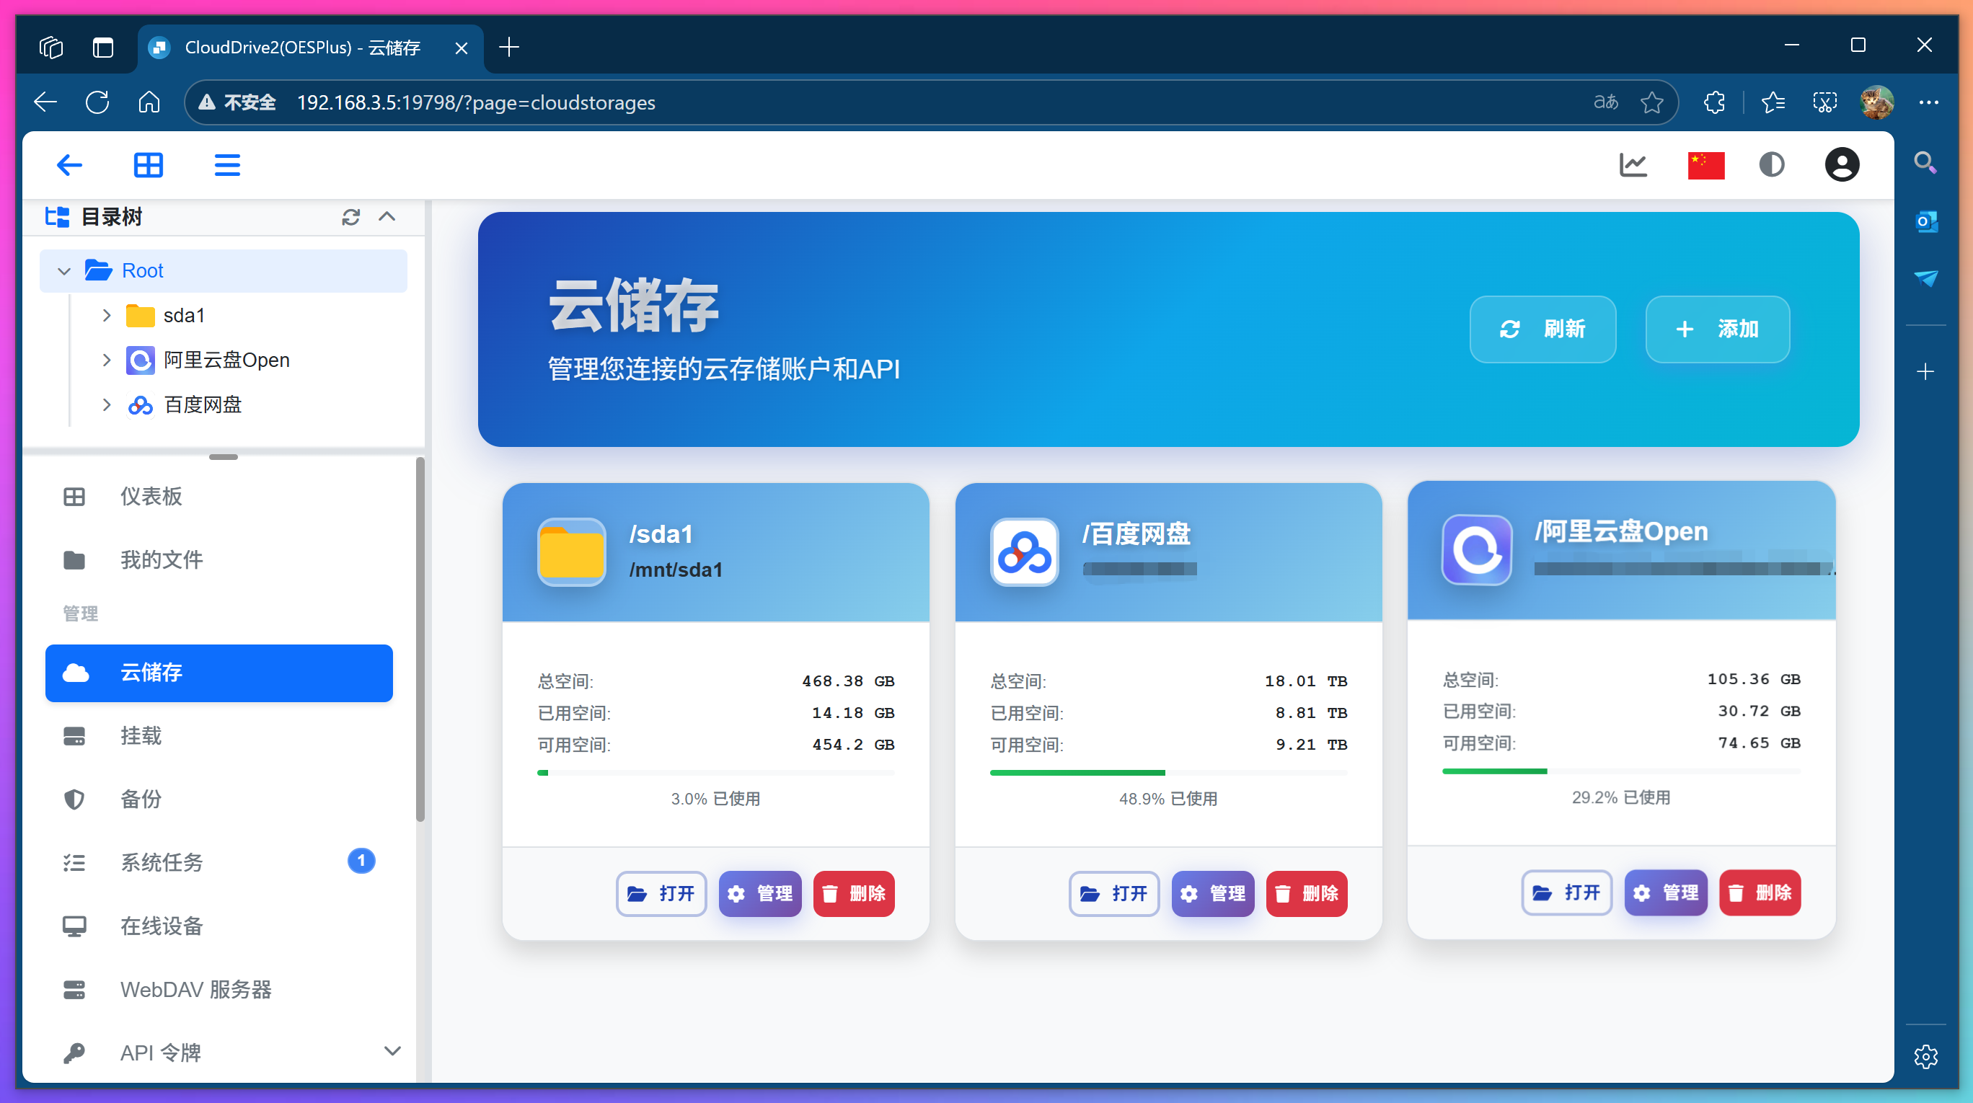The height and width of the screenshot is (1103, 1973).
Task: Click the 百度网盘 usage progress bar
Action: point(1168,772)
